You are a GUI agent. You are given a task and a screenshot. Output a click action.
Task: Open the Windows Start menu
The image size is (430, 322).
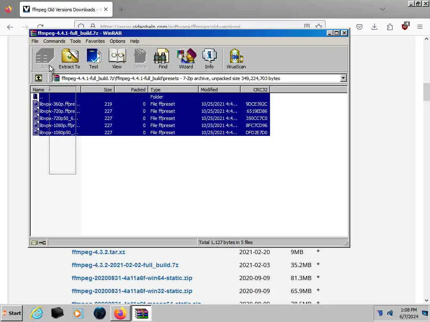pyautogui.click(x=11, y=313)
